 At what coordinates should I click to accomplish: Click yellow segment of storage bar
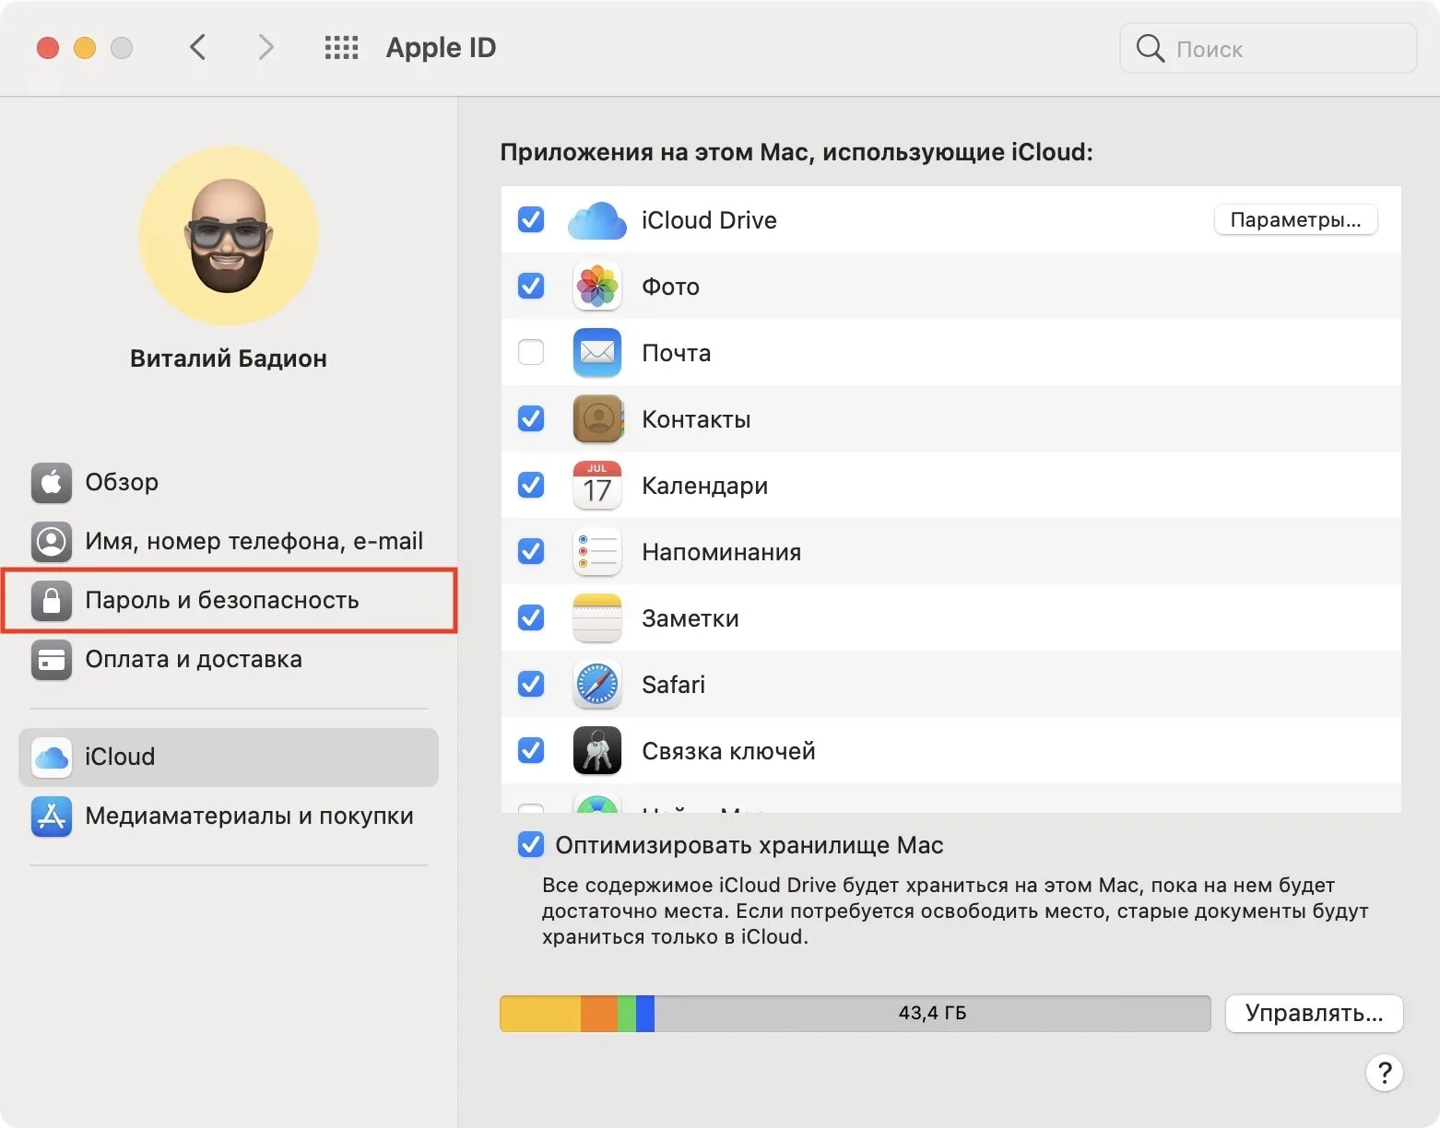point(540,1013)
